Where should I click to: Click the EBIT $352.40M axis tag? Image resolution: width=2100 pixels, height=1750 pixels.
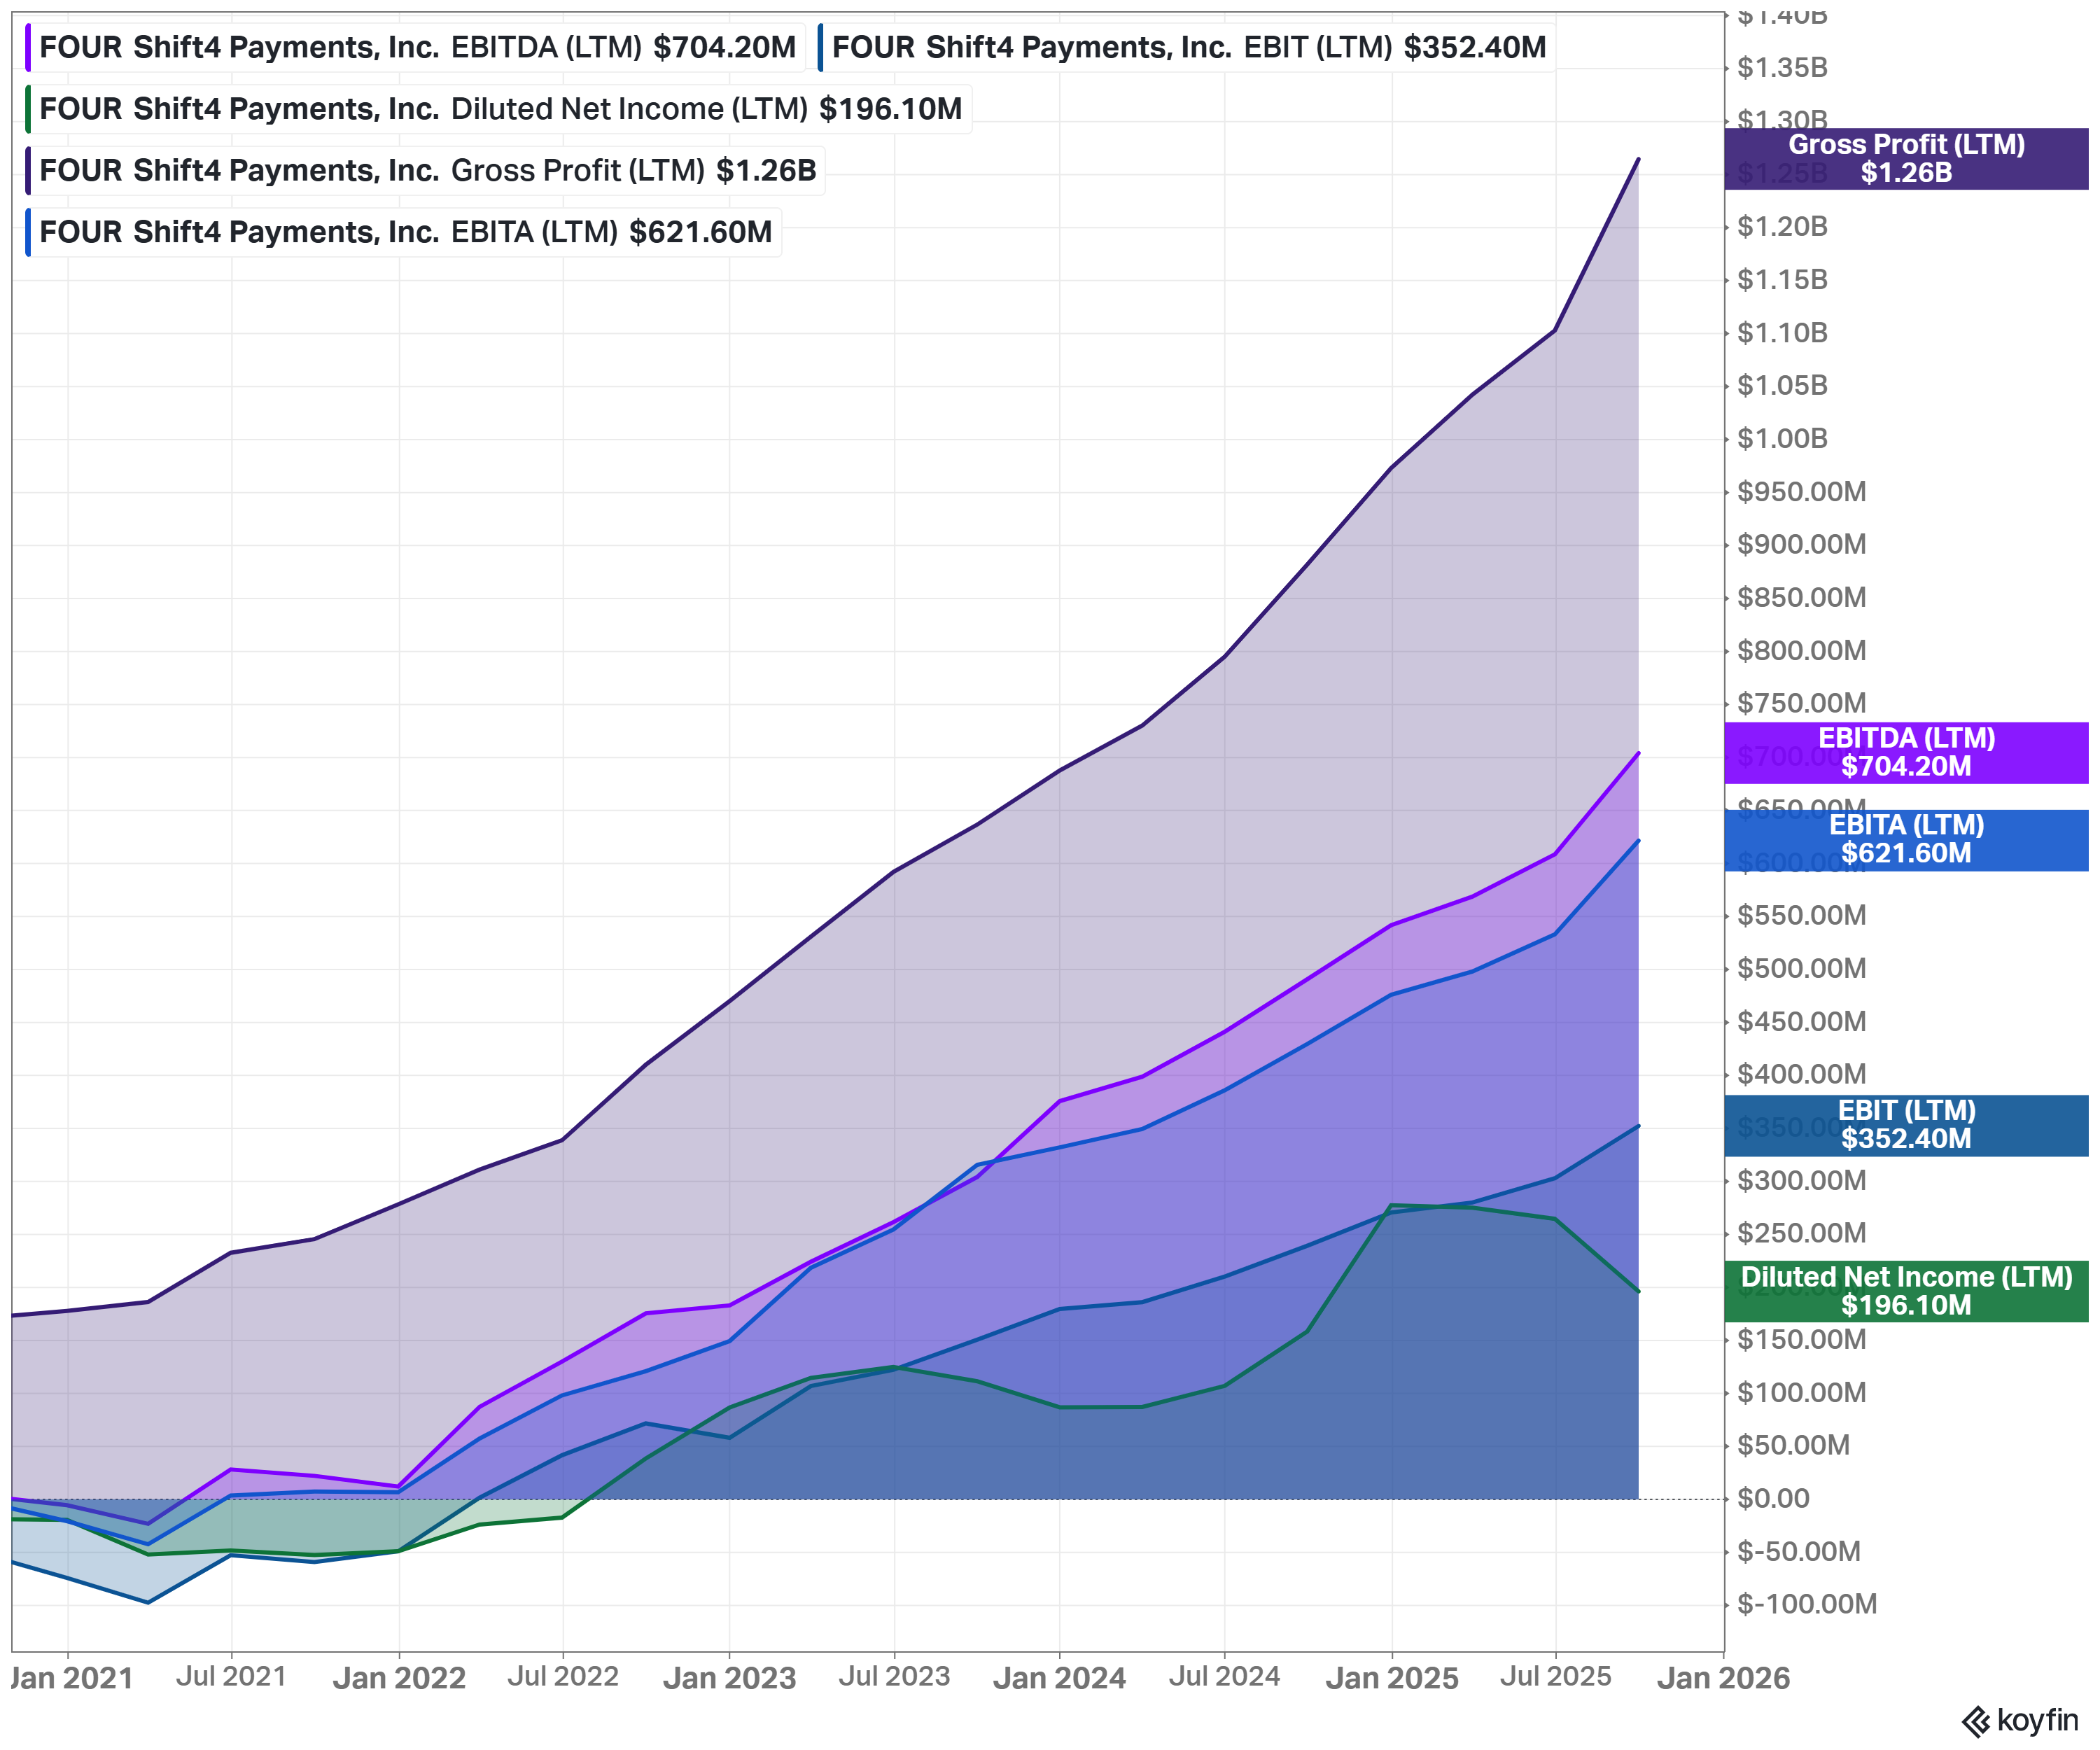tap(1906, 1126)
